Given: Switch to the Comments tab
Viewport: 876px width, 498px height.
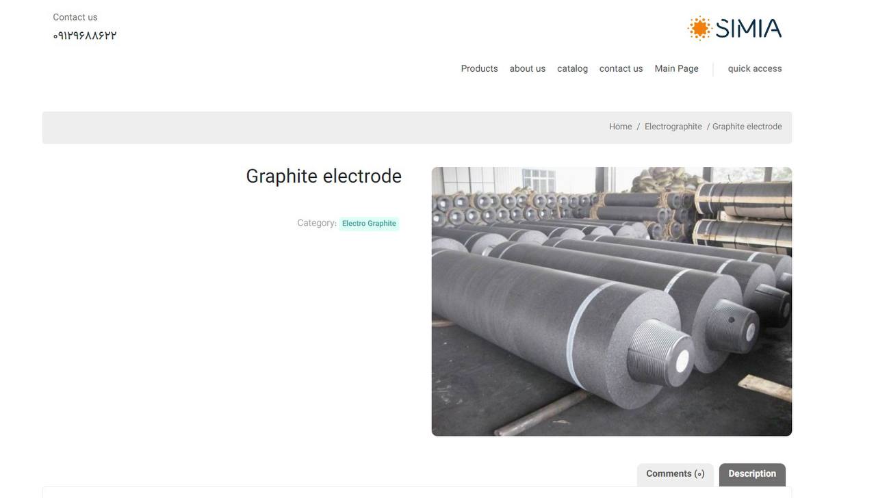Looking at the screenshot, I should [x=675, y=474].
